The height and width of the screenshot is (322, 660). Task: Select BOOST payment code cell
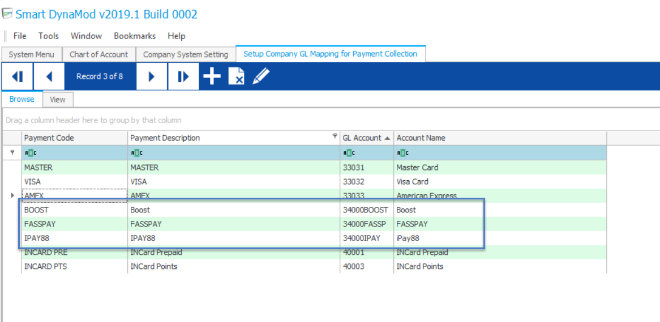pos(75,210)
